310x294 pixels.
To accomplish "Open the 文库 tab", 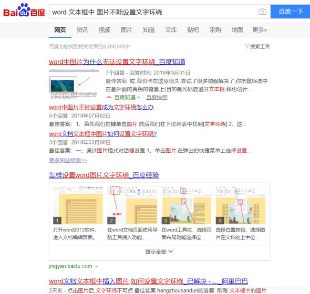I will pos(171,30).
